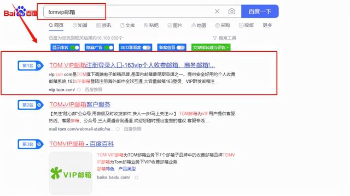
Task: Click the 百度为您找到相关结果 count text
Action: pyautogui.click(x=86, y=38)
